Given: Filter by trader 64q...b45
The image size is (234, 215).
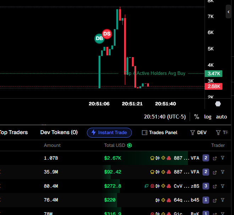Looking at the screenshot, I should (223, 200).
